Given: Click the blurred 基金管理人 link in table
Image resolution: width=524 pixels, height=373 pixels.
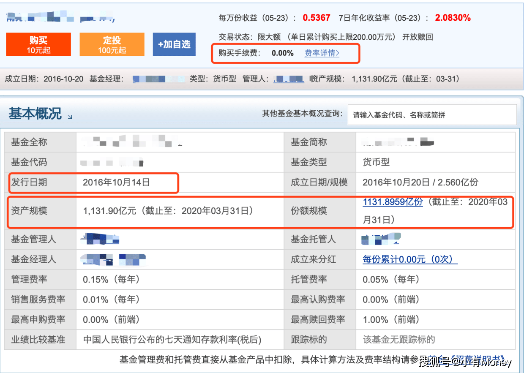Looking at the screenshot, I should 100,239.
